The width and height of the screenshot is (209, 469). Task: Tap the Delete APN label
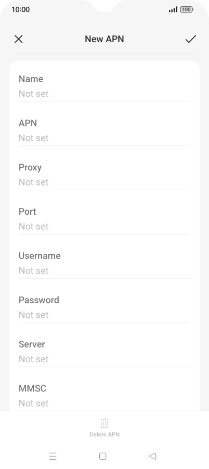point(104,435)
